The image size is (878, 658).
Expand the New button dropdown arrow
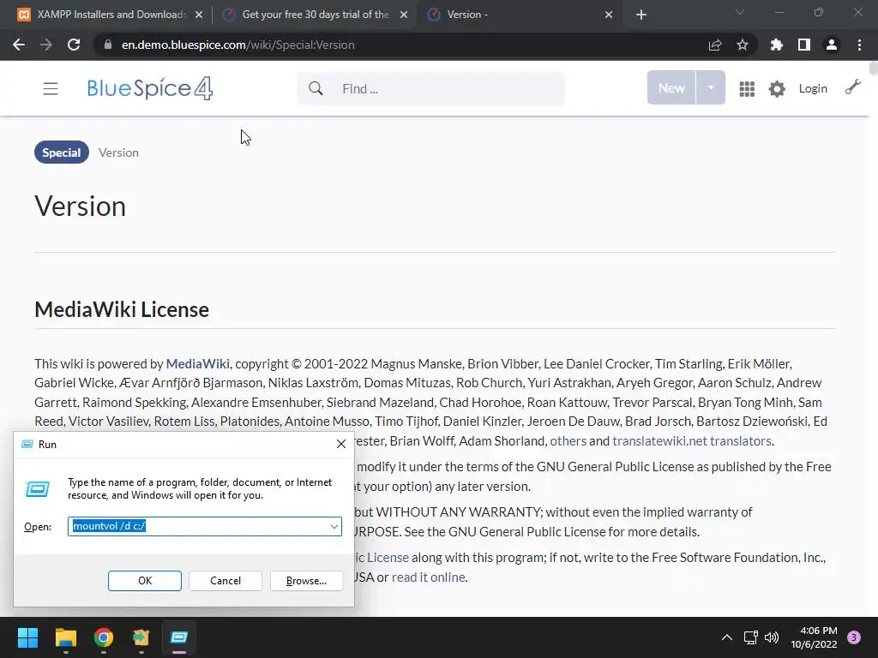pos(711,88)
